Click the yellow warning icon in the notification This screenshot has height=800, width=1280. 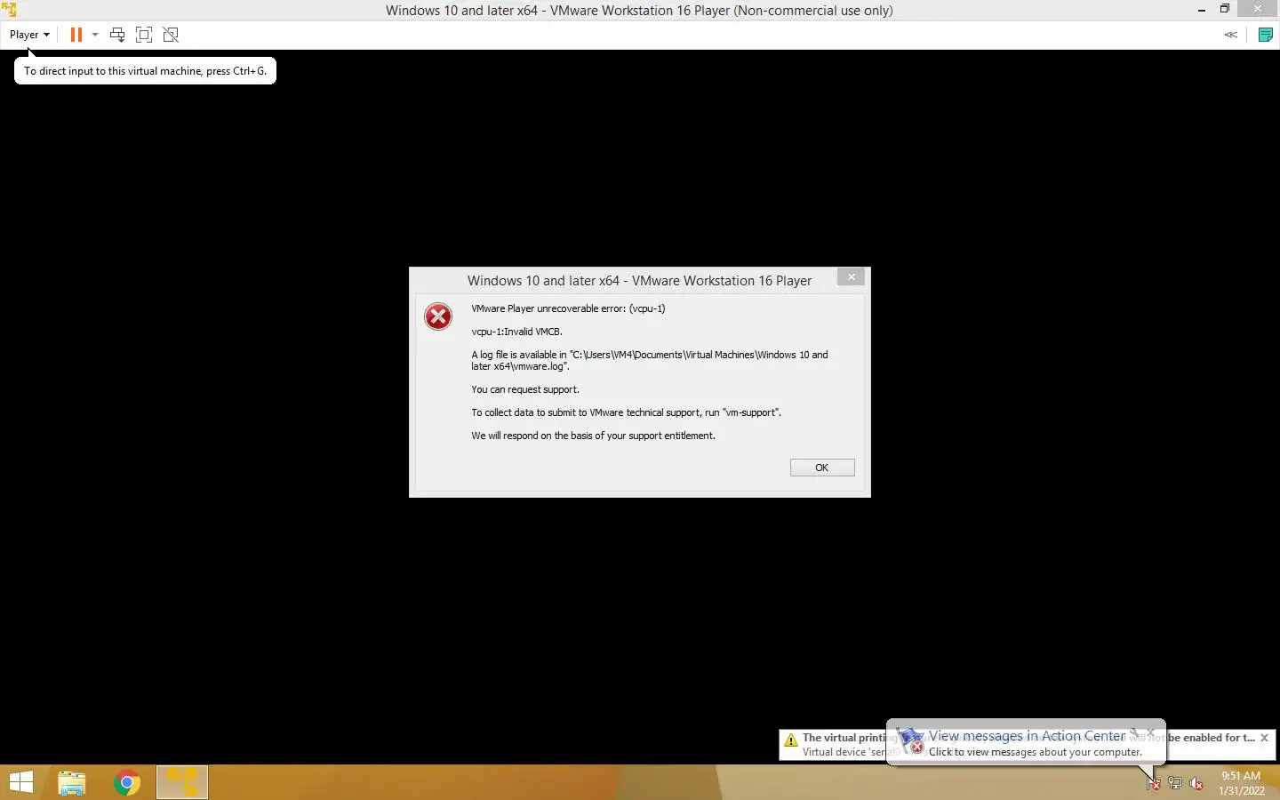pyautogui.click(x=791, y=740)
